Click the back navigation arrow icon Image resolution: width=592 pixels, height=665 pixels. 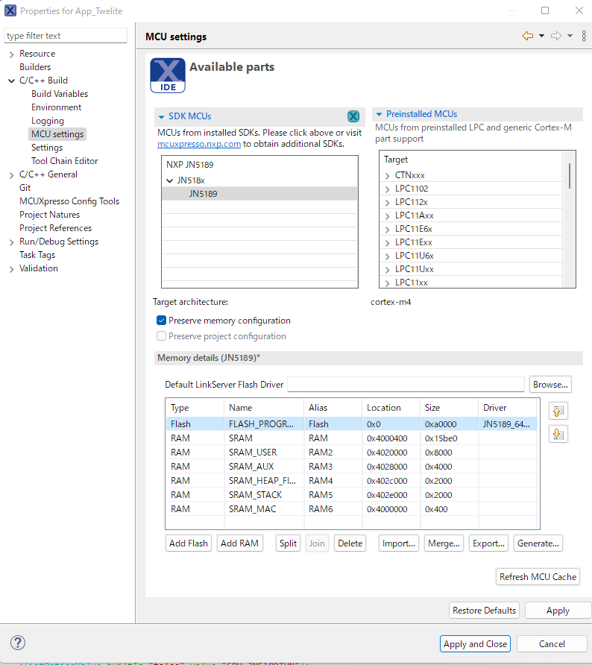(528, 36)
